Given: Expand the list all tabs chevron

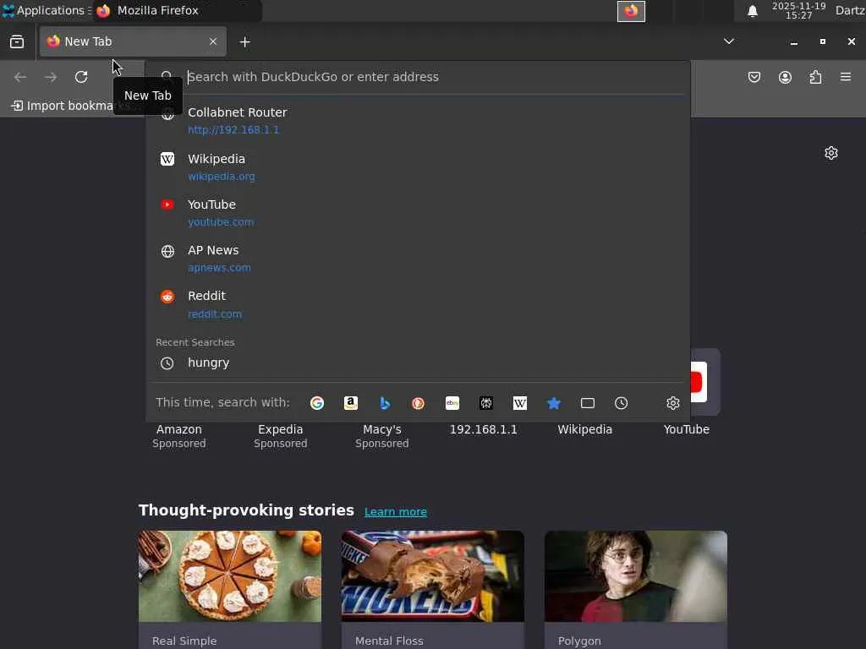Looking at the screenshot, I should click(729, 41).
